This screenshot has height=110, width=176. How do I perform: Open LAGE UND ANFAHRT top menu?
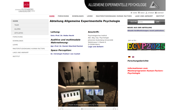click(x=144, y=16)
